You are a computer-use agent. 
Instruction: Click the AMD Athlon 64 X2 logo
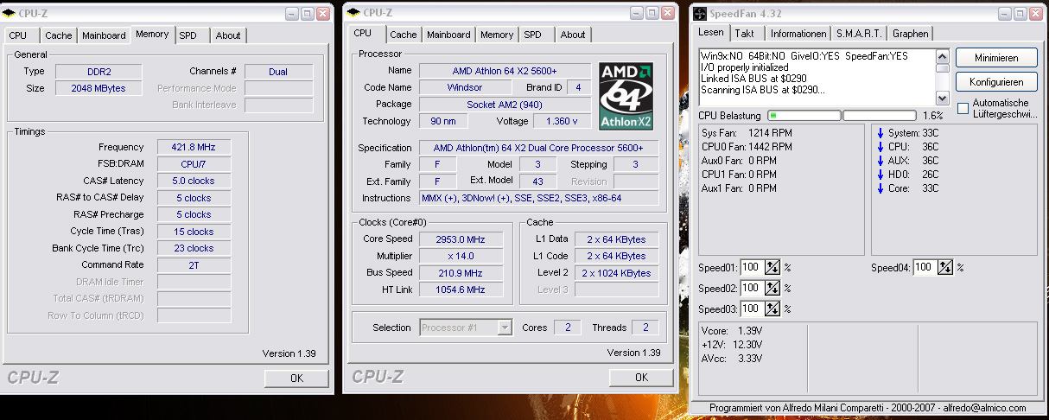click(x=625, y=95)
